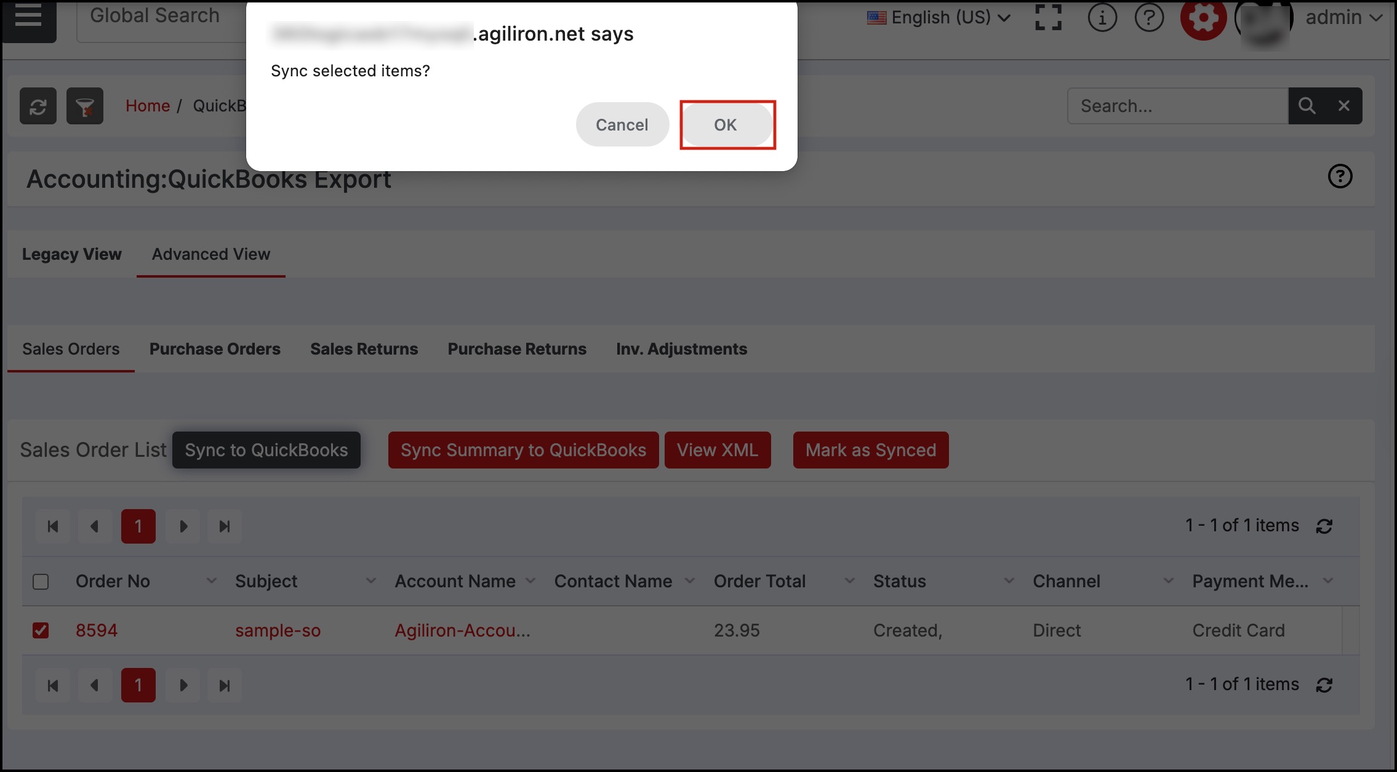Click the refresh icon beside breadcrumb

pos(38,107)
